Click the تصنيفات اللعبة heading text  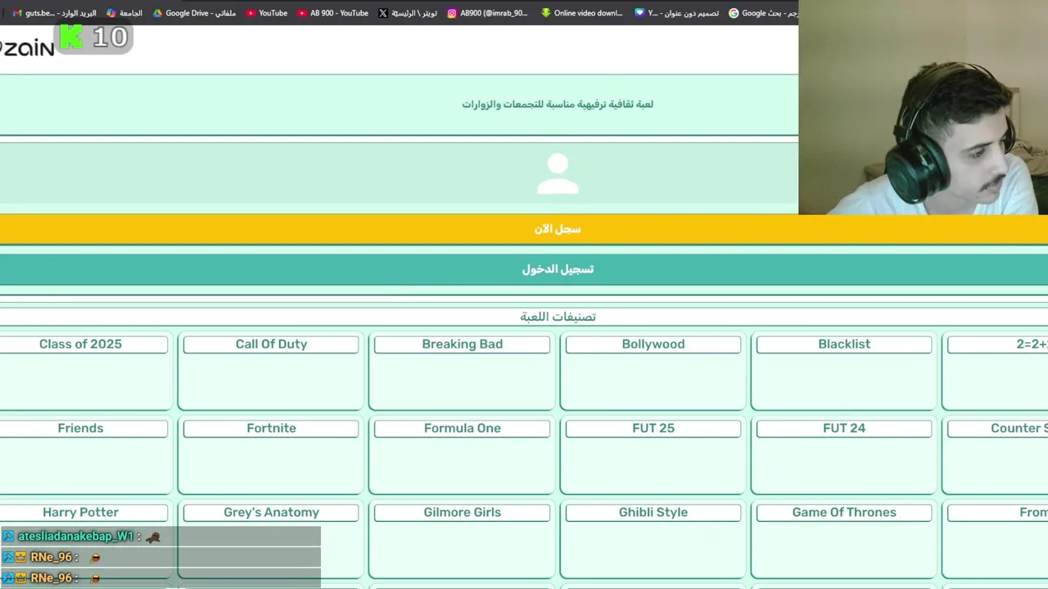tap(558, 317)
